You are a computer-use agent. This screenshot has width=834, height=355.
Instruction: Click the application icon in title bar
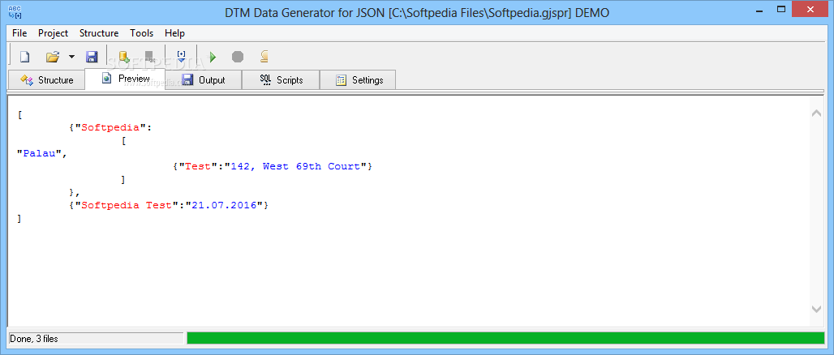(15, 11)
